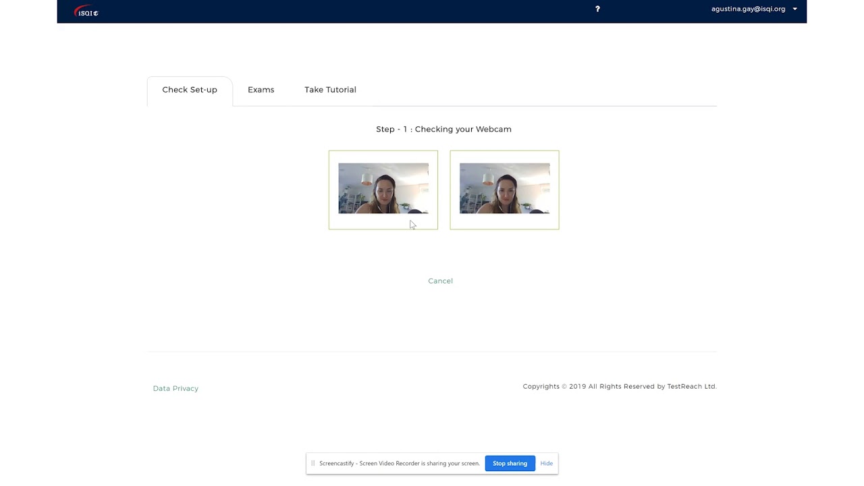Cancel the webcam check
The image size is (864, 486).
tap(440, 281)
